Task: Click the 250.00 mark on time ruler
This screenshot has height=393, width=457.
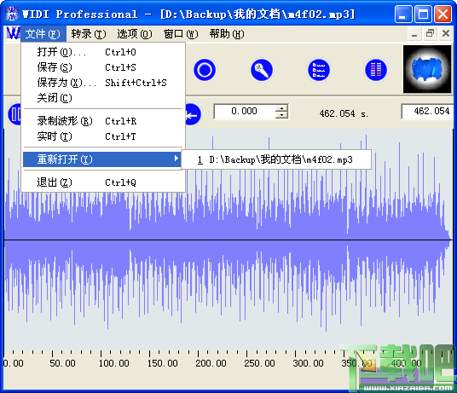Action: pos(259,363)
